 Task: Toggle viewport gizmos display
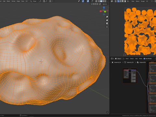point(83,1)
